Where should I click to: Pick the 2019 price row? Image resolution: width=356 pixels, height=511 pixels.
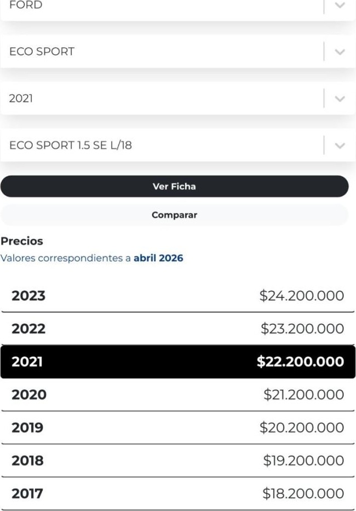tap(177, 428)
